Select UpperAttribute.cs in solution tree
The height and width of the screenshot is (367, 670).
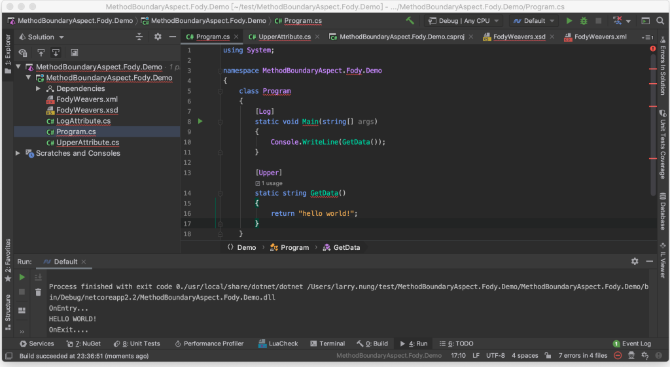click(88, 142)
